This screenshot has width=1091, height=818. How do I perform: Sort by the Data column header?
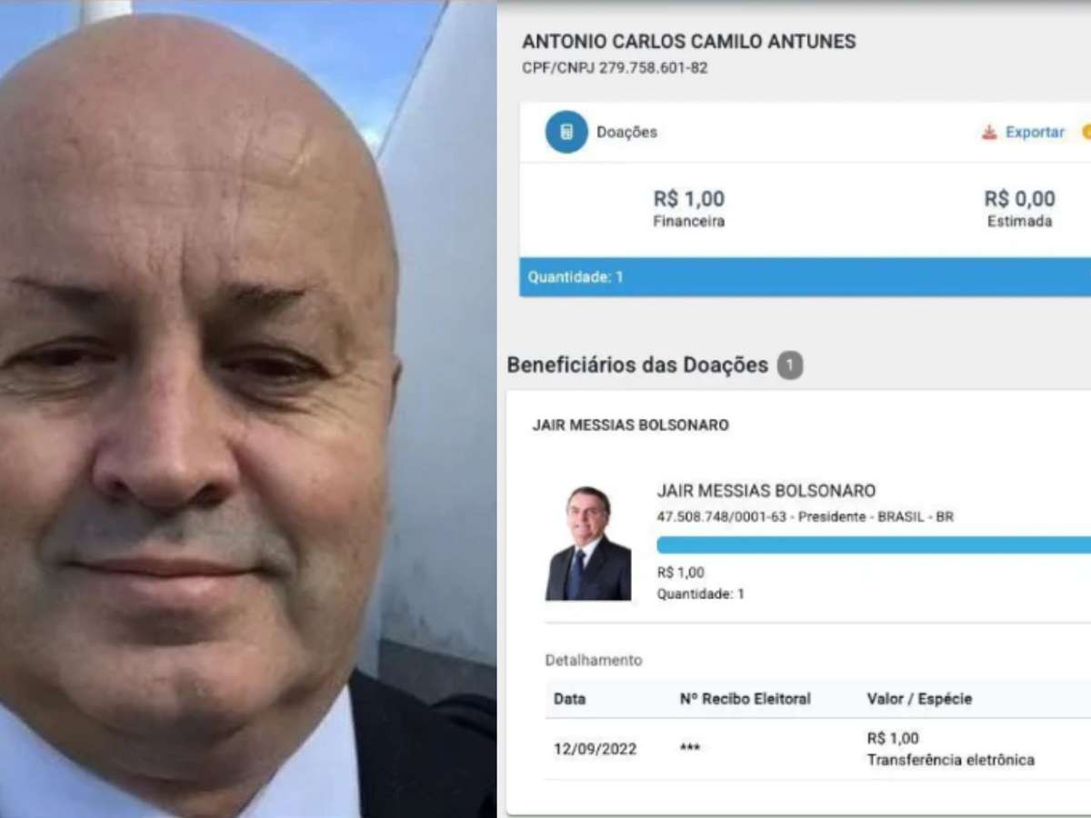570,699
